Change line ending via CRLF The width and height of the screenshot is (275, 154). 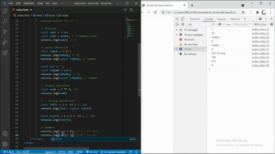click(x=70, y=152)
